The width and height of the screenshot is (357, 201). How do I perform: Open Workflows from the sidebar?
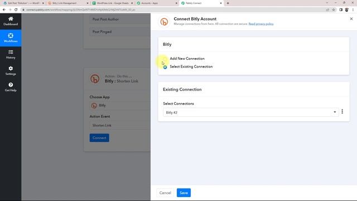point(11,38)
